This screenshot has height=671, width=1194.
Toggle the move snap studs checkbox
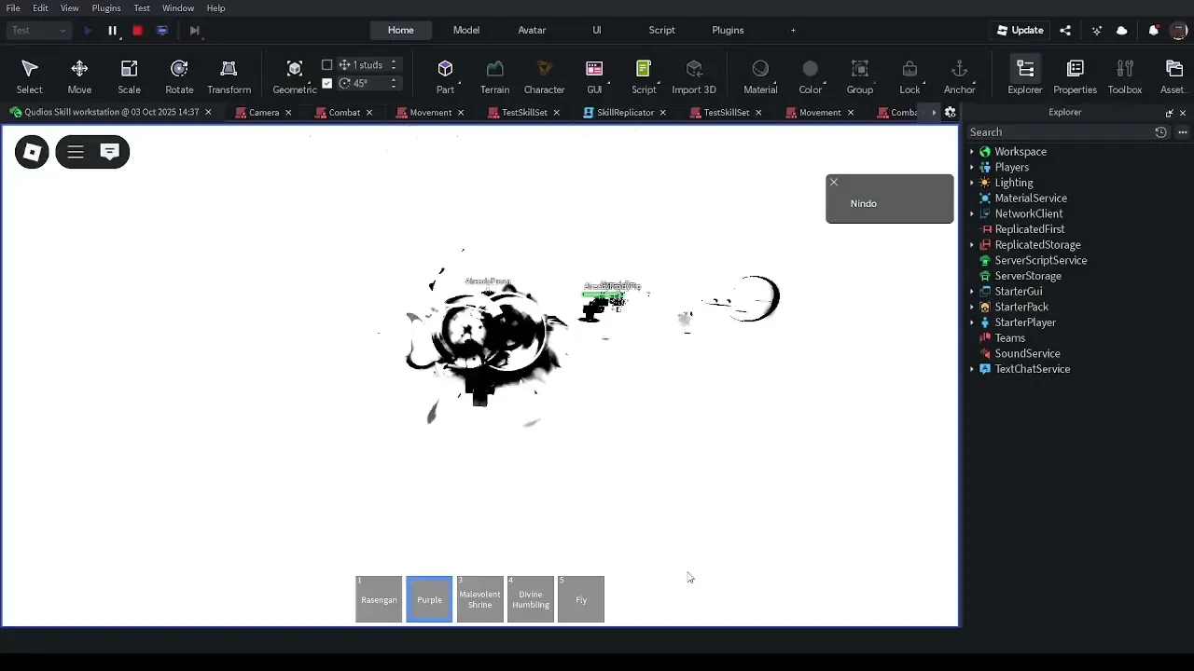click(326, 65)
